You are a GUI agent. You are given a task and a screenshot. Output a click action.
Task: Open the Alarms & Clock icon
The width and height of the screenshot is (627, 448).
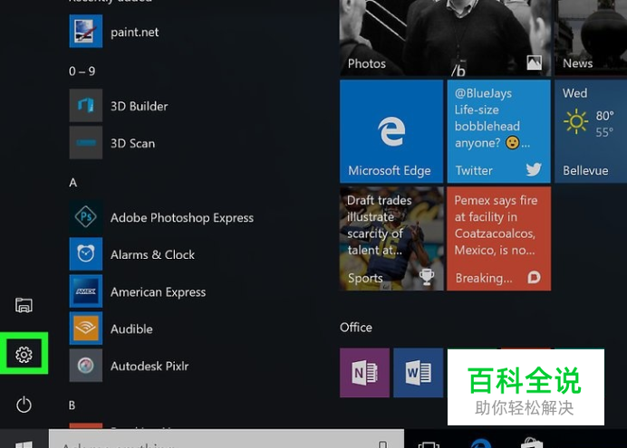pos(85,254)
